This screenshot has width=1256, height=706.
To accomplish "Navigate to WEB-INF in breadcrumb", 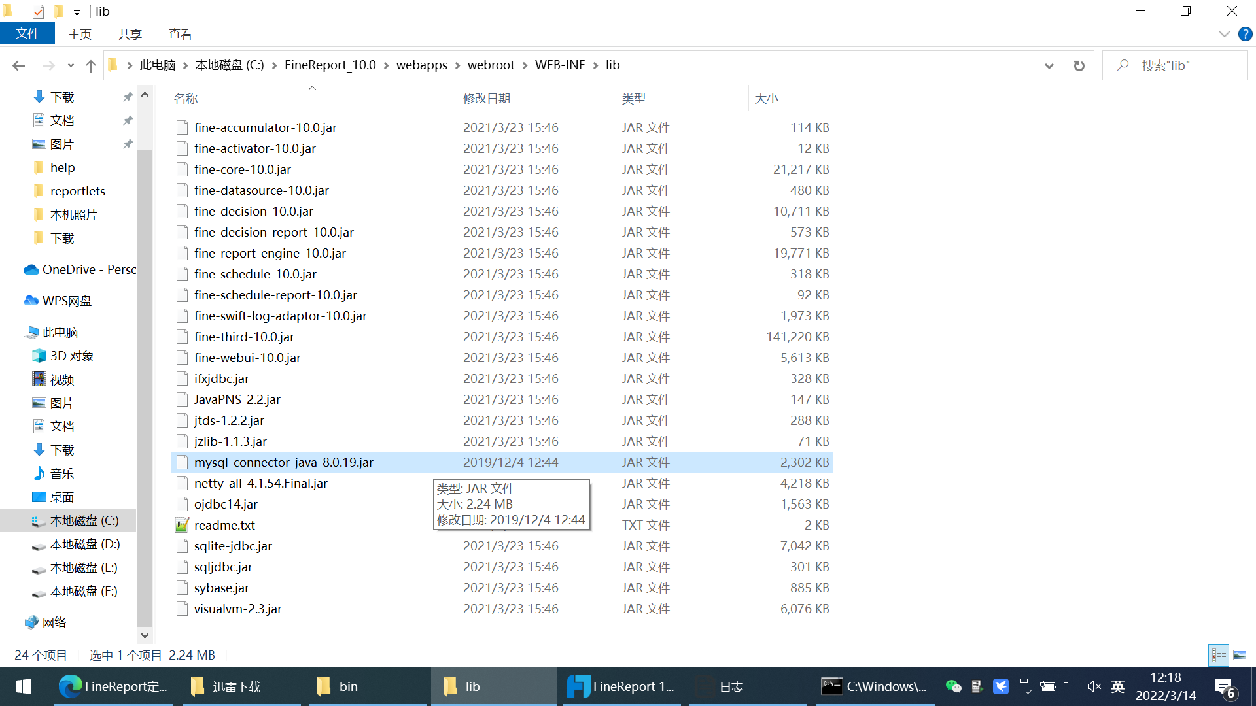I will click(560, 65).
